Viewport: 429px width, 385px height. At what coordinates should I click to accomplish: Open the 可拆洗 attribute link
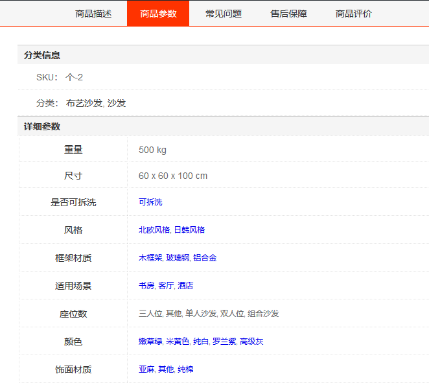pyautogui.click(x=150, y=202)
